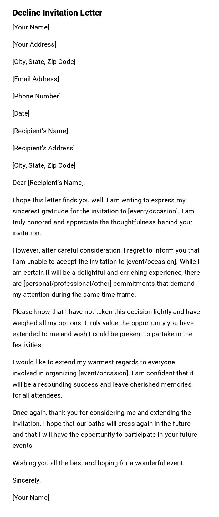Click the [Recipient's Name] placeholder line
Viewport: 219px width, 517px height.
click(x=40, y=131)
